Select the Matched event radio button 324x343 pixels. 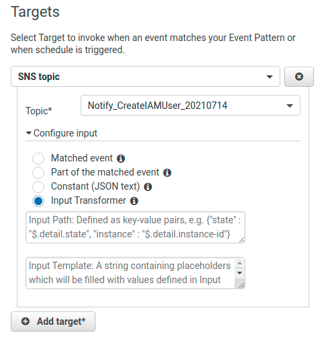[38, 159]
